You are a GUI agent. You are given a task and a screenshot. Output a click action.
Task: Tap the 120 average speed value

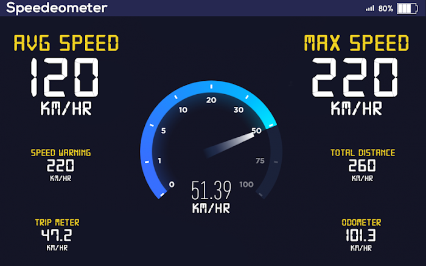click(65, 77)
